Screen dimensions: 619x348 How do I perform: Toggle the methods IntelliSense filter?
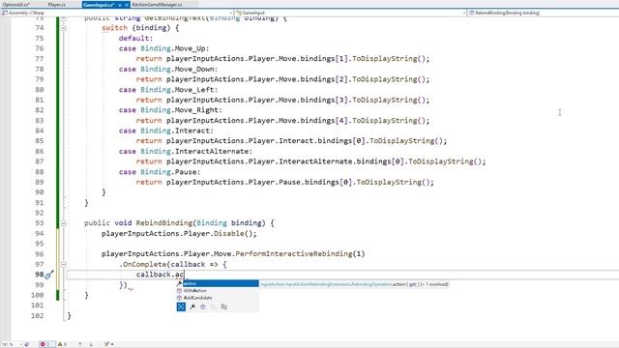pyautogui.click(x=203, y=306)
